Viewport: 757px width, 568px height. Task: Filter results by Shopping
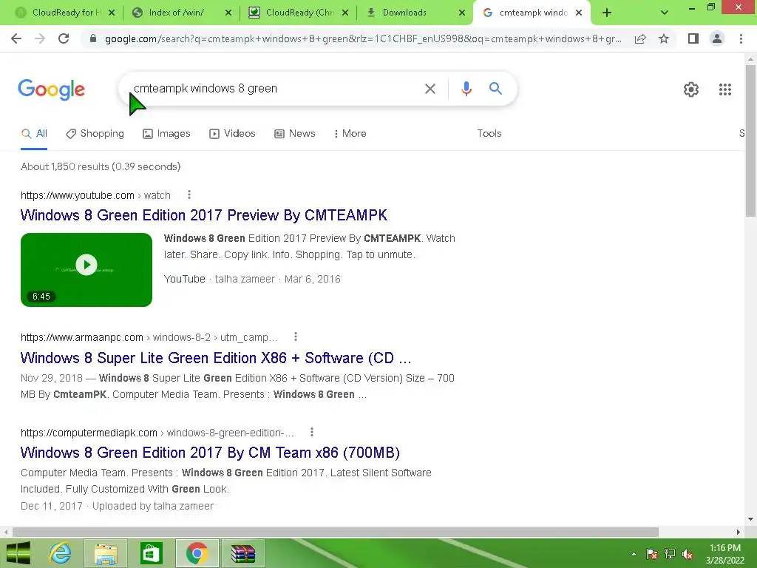point(95,133)
